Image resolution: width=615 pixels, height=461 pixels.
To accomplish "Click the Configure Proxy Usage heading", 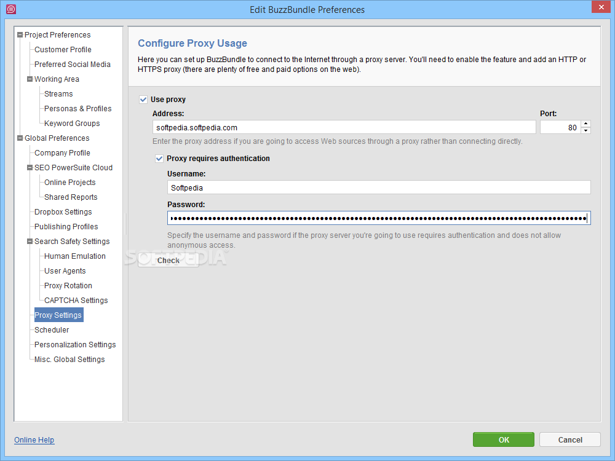I will tap(192, 43).
